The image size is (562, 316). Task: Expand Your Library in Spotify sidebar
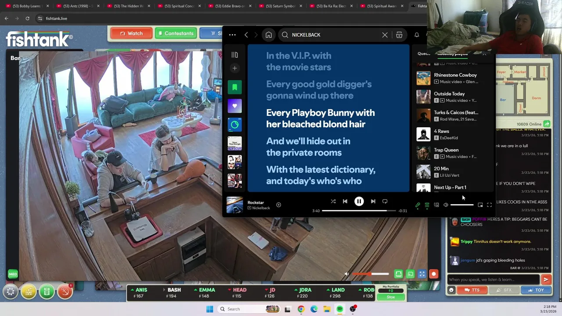[234, 55]
